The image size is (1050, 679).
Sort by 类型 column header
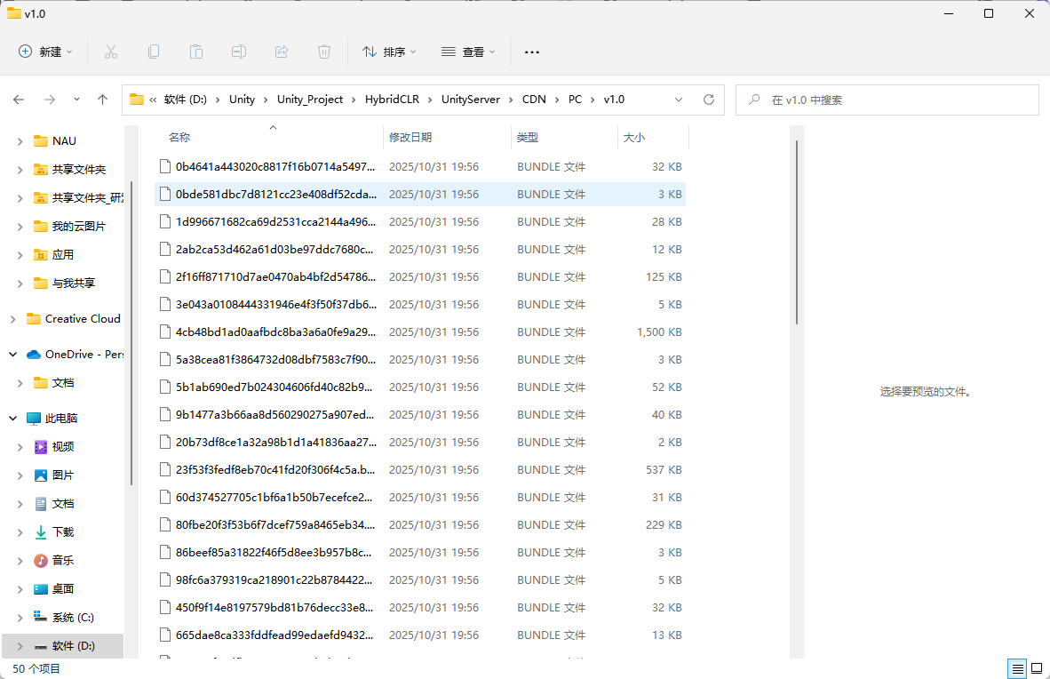click(x=528, y=138)
